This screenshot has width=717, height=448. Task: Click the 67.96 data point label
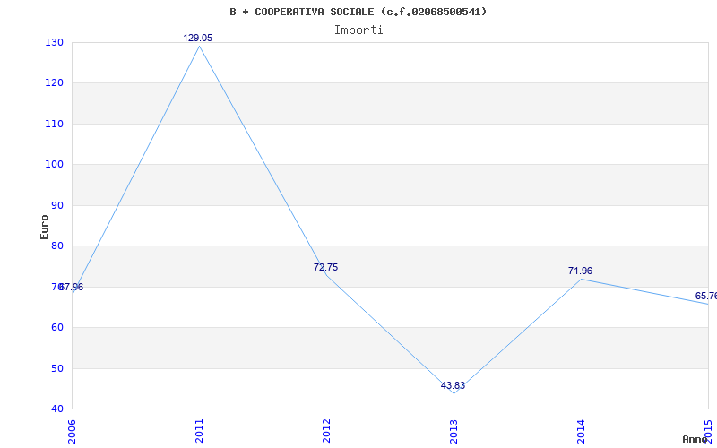click(72, 287)
